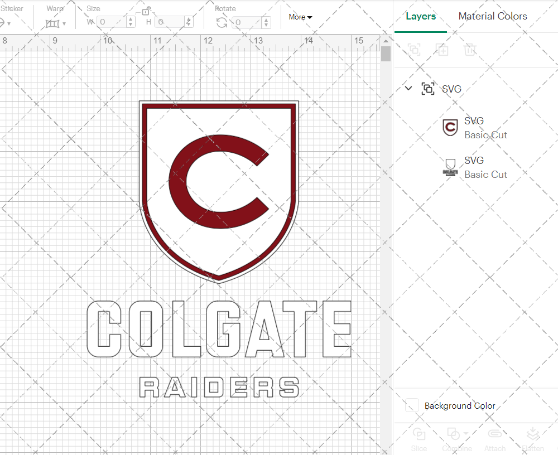Click the Flatten icon

[533, 434]
